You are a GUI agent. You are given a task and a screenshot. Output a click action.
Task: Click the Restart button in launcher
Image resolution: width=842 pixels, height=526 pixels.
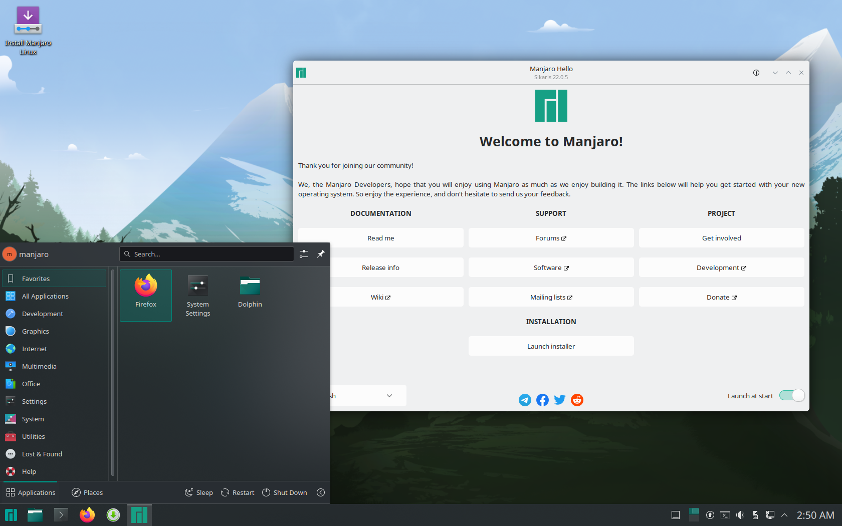238,492
